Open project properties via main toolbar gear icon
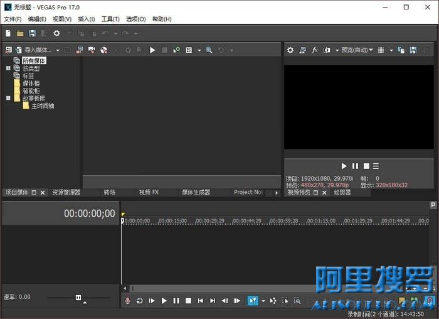The height and width of the screenshot is (319, 439). [x=56, y=33]
